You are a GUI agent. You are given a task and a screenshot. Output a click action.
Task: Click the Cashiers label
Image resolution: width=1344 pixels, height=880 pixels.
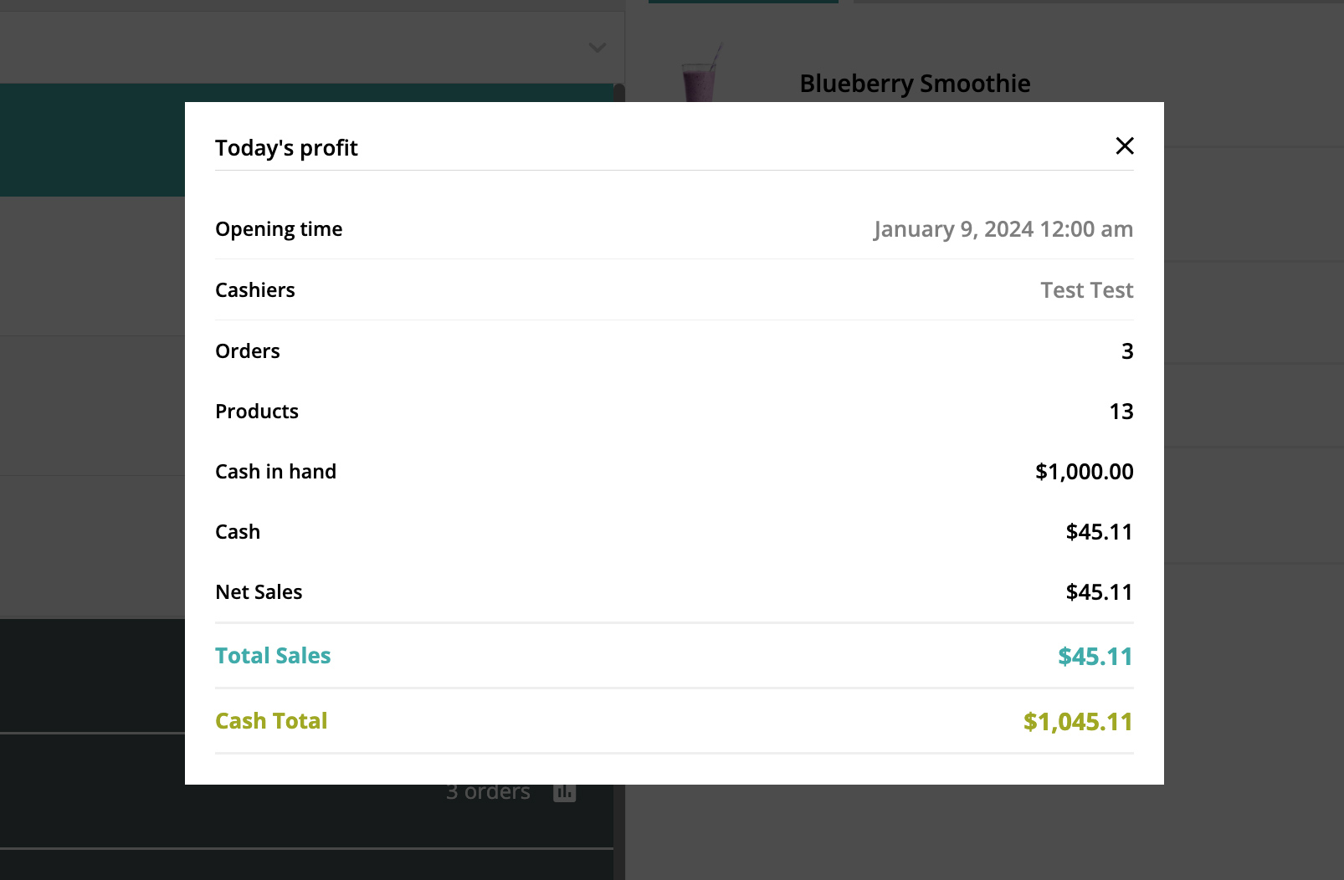click(x=255, y=290)
